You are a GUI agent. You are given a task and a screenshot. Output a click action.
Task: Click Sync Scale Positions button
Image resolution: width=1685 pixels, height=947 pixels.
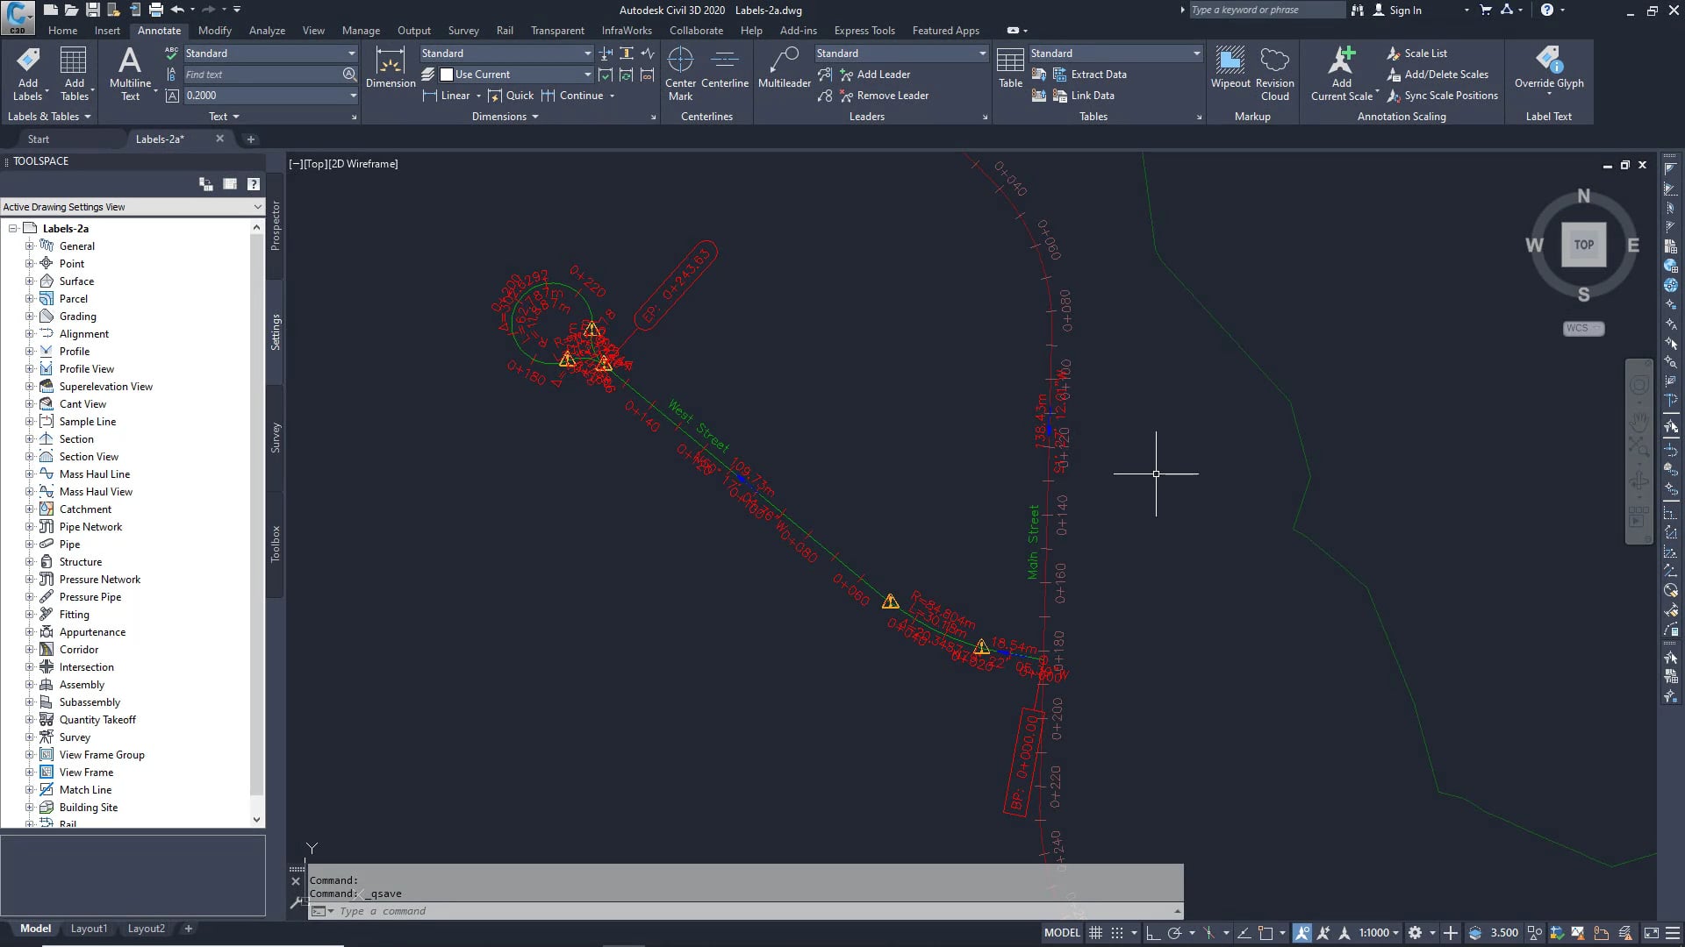tap(1450, 96)
